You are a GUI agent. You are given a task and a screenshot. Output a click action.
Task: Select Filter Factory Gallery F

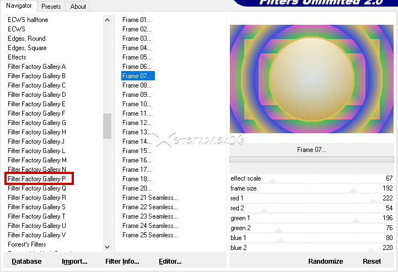tap(36, 113)
